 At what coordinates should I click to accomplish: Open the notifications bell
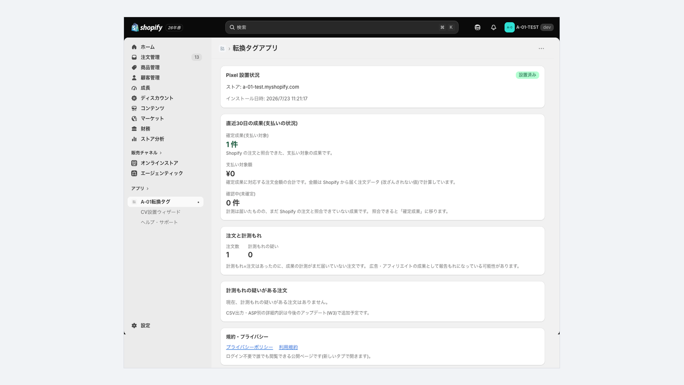pos(493,27)
